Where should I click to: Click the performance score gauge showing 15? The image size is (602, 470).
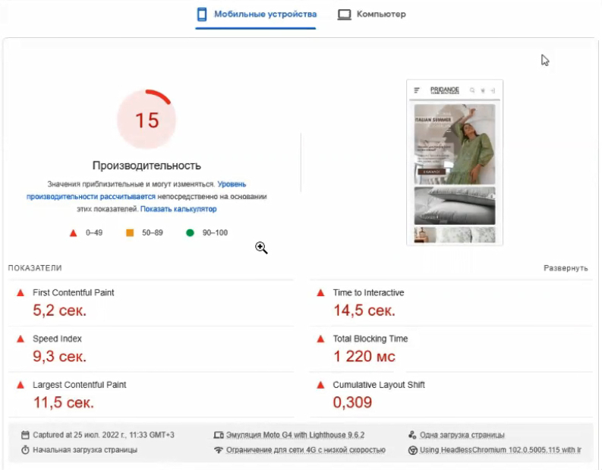(x=147, y=120)
